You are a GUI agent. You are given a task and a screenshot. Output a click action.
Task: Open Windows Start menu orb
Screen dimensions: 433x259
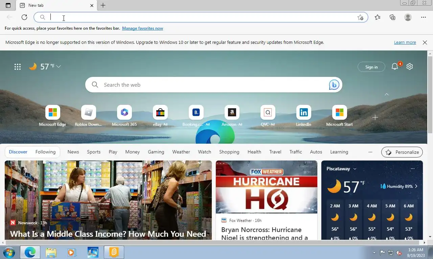tap(9, 252)
